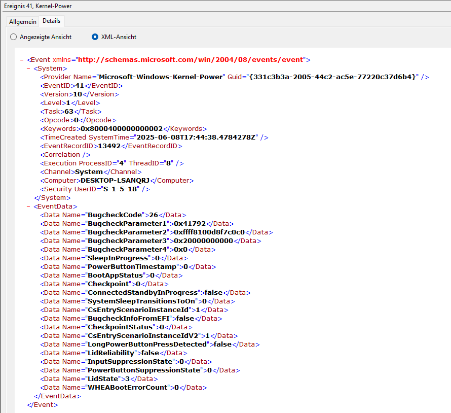The width and height of the screenshot is (451, 413).
Task: Click the Task 63 line
Action: point(71,112)
